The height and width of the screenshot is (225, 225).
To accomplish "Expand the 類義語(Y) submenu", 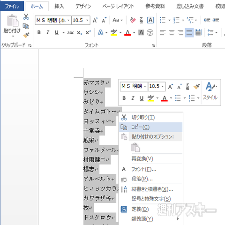I will [150, 219].
